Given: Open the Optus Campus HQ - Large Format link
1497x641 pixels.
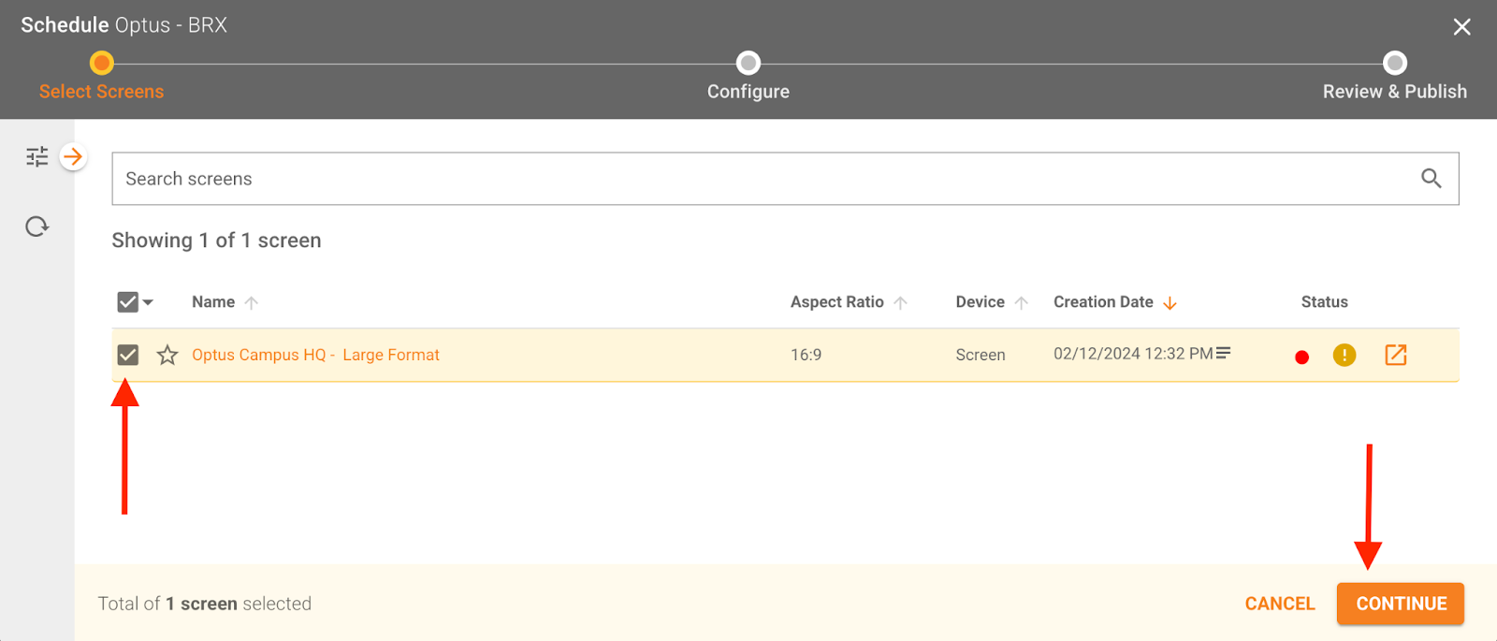Looking at the screenshot, I should coord(315,355).
